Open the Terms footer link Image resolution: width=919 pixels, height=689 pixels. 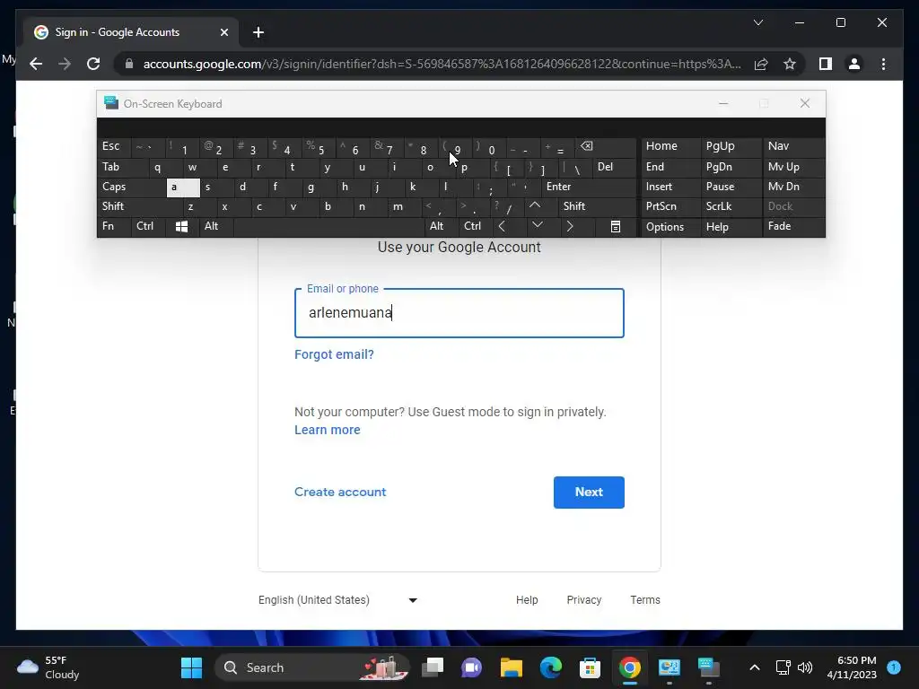coord(644,600)
